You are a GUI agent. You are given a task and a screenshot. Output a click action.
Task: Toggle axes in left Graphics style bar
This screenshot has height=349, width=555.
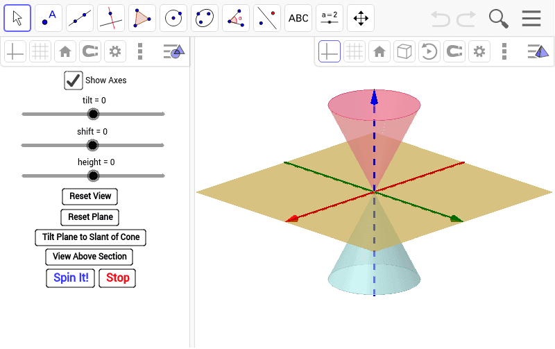(x=15, y=51)
